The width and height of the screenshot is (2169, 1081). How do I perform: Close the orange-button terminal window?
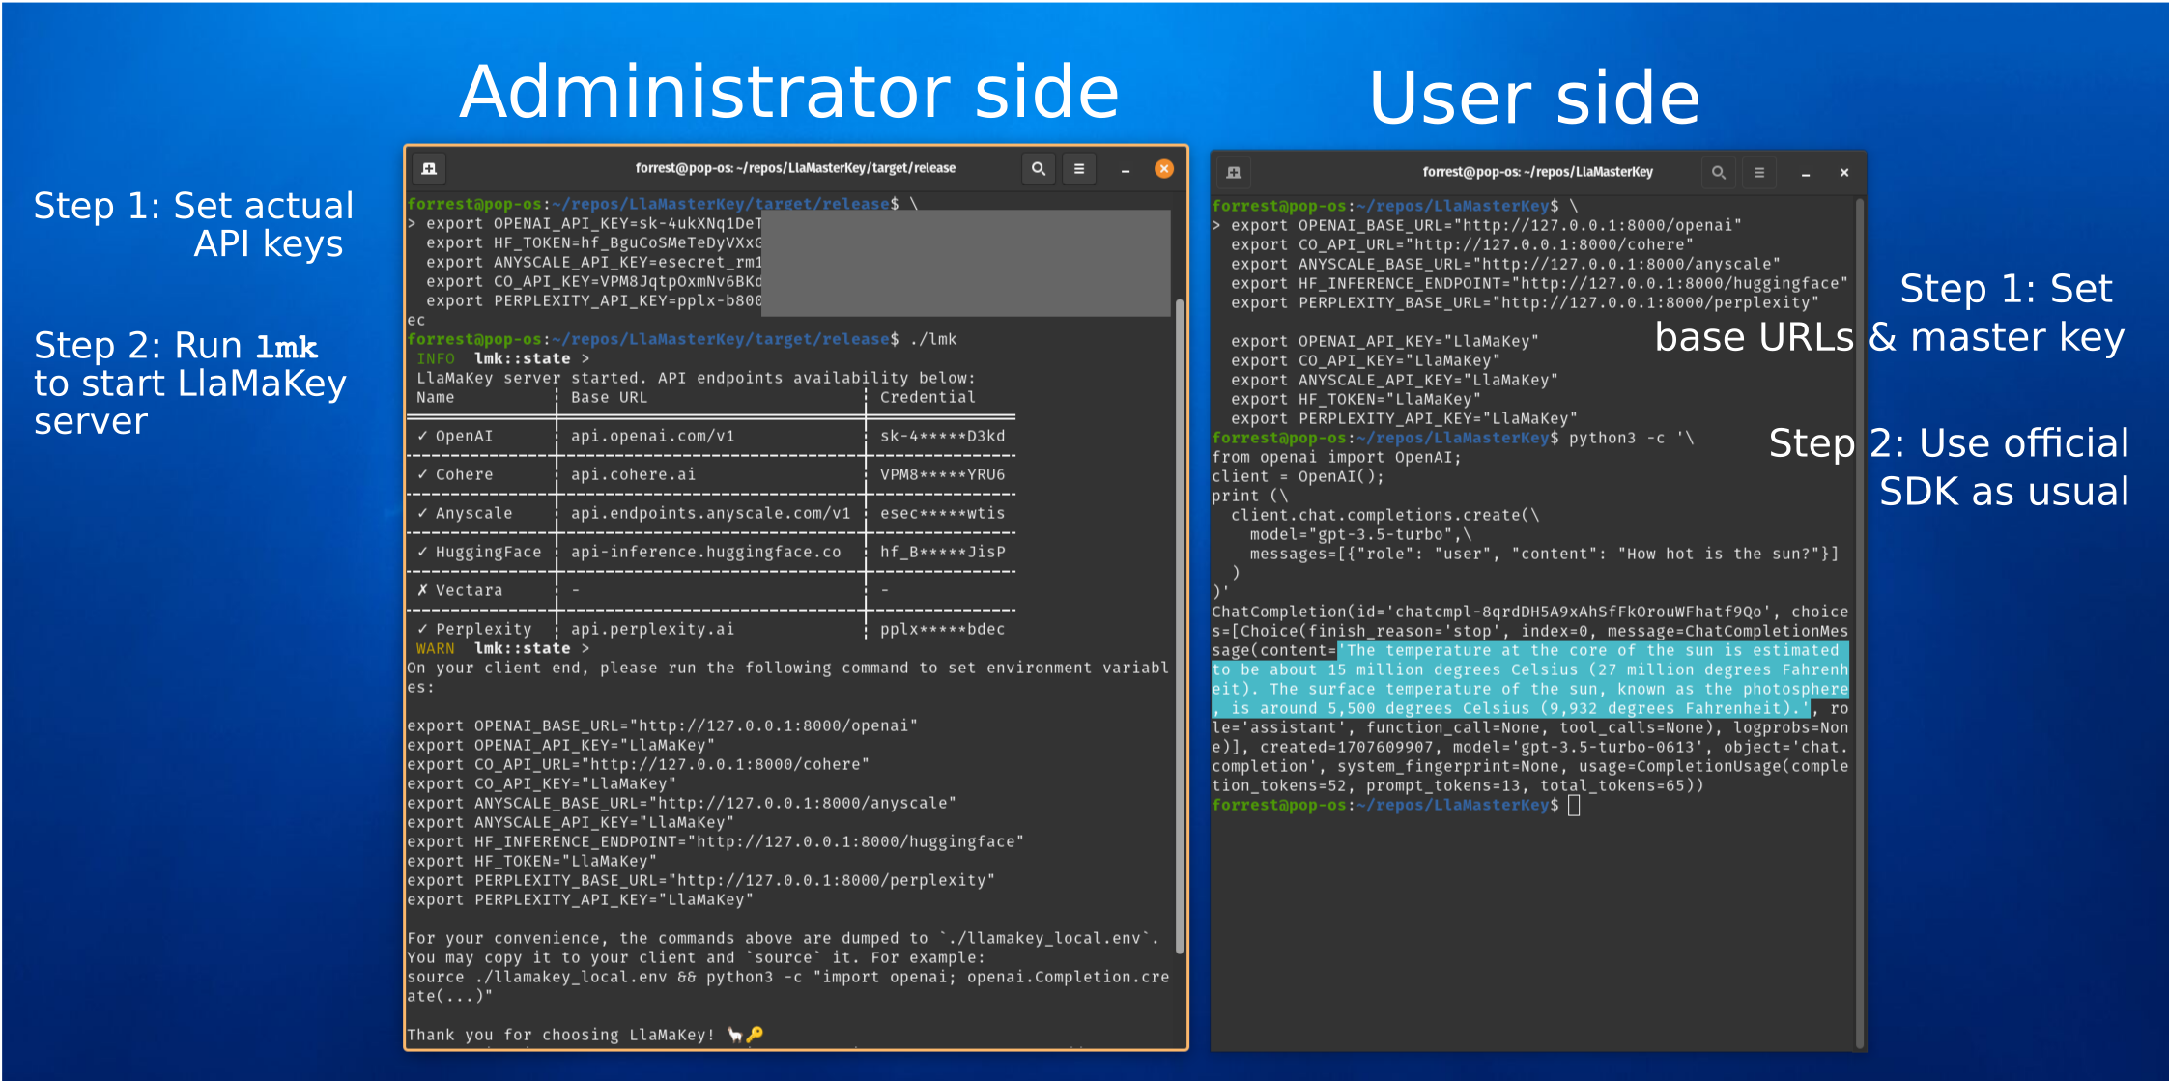(x=1164, y=168)
